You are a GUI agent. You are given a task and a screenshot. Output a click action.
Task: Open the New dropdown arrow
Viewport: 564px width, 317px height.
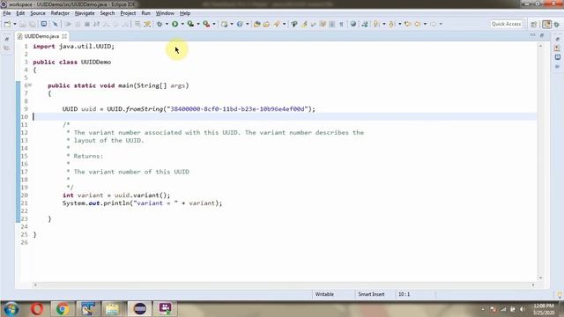coord(15,24)
